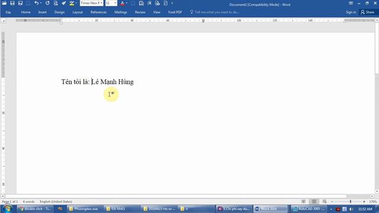Click the horizontal scrollbar right arrow
The image size is (379, 213).
[372, 196]
